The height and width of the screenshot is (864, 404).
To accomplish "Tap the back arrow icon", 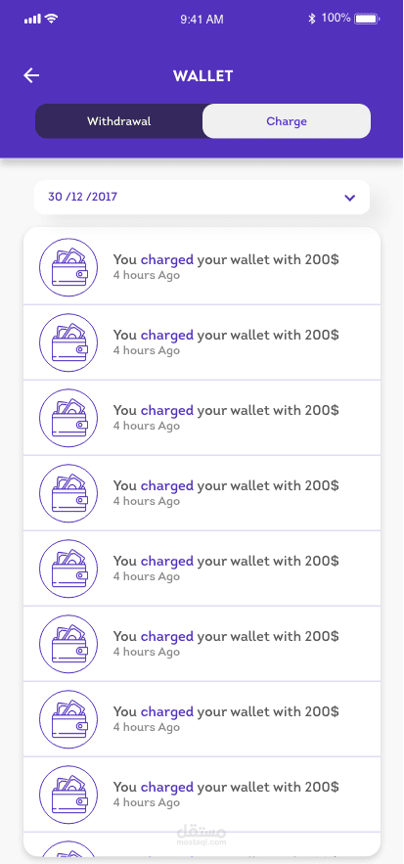I will (31, 75).
